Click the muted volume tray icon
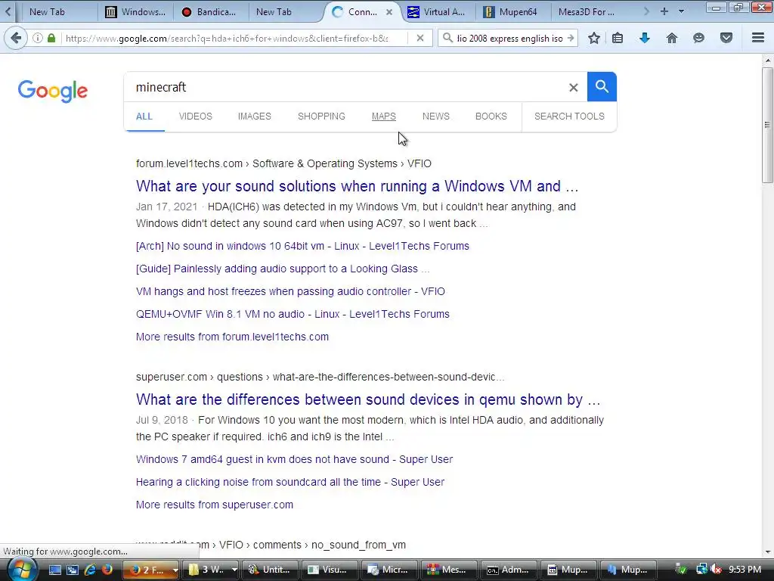774x581 pixels. pyautogui.click(x=717, y=570)
